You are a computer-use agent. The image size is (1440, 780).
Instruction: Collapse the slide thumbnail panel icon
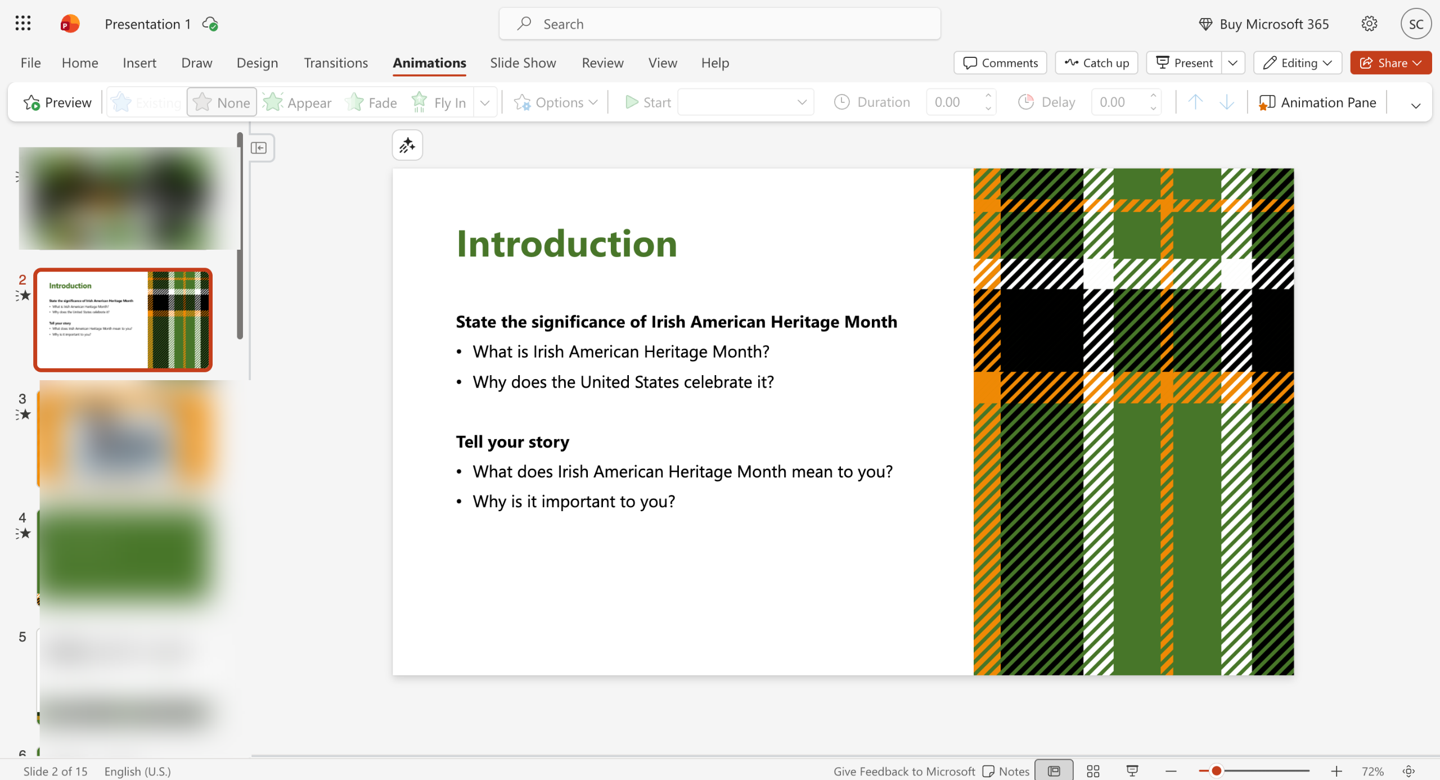(x=259, y=148)
